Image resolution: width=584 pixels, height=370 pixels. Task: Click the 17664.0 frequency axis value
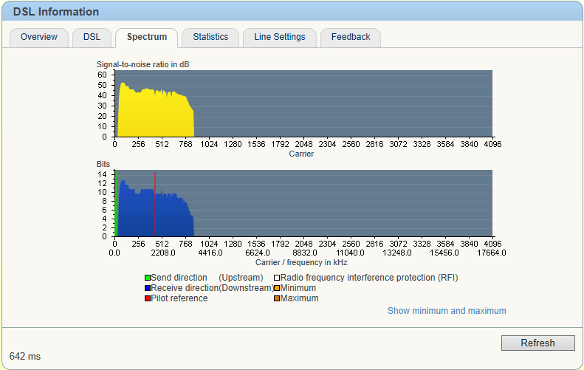pos(492,253)
